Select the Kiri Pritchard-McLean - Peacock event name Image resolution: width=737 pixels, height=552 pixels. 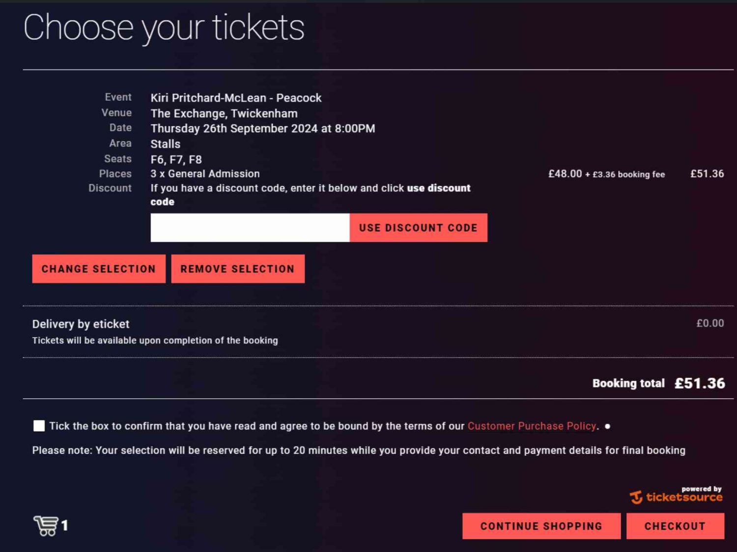coord(236,98)
